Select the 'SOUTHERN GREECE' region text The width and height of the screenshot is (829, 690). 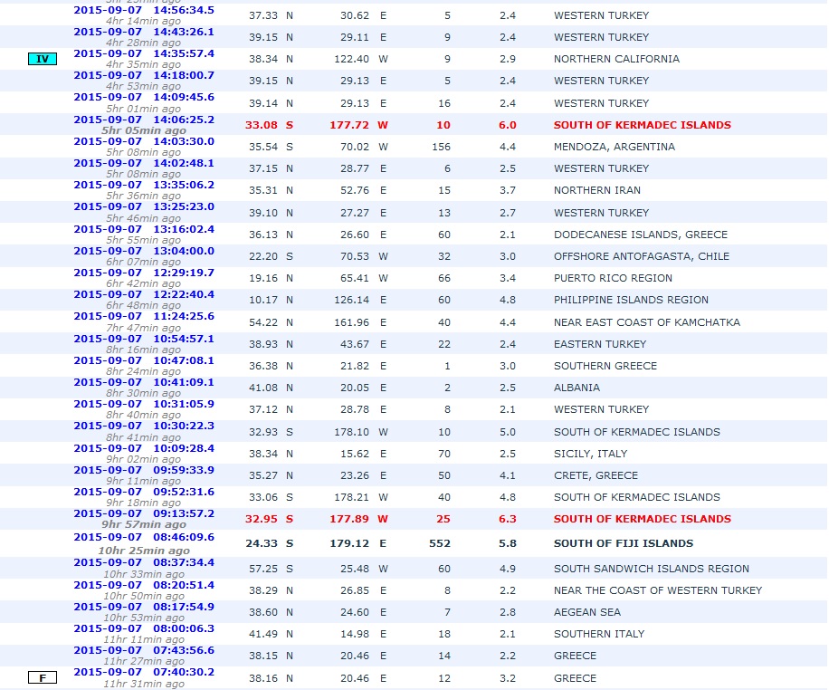coord(605,366)
